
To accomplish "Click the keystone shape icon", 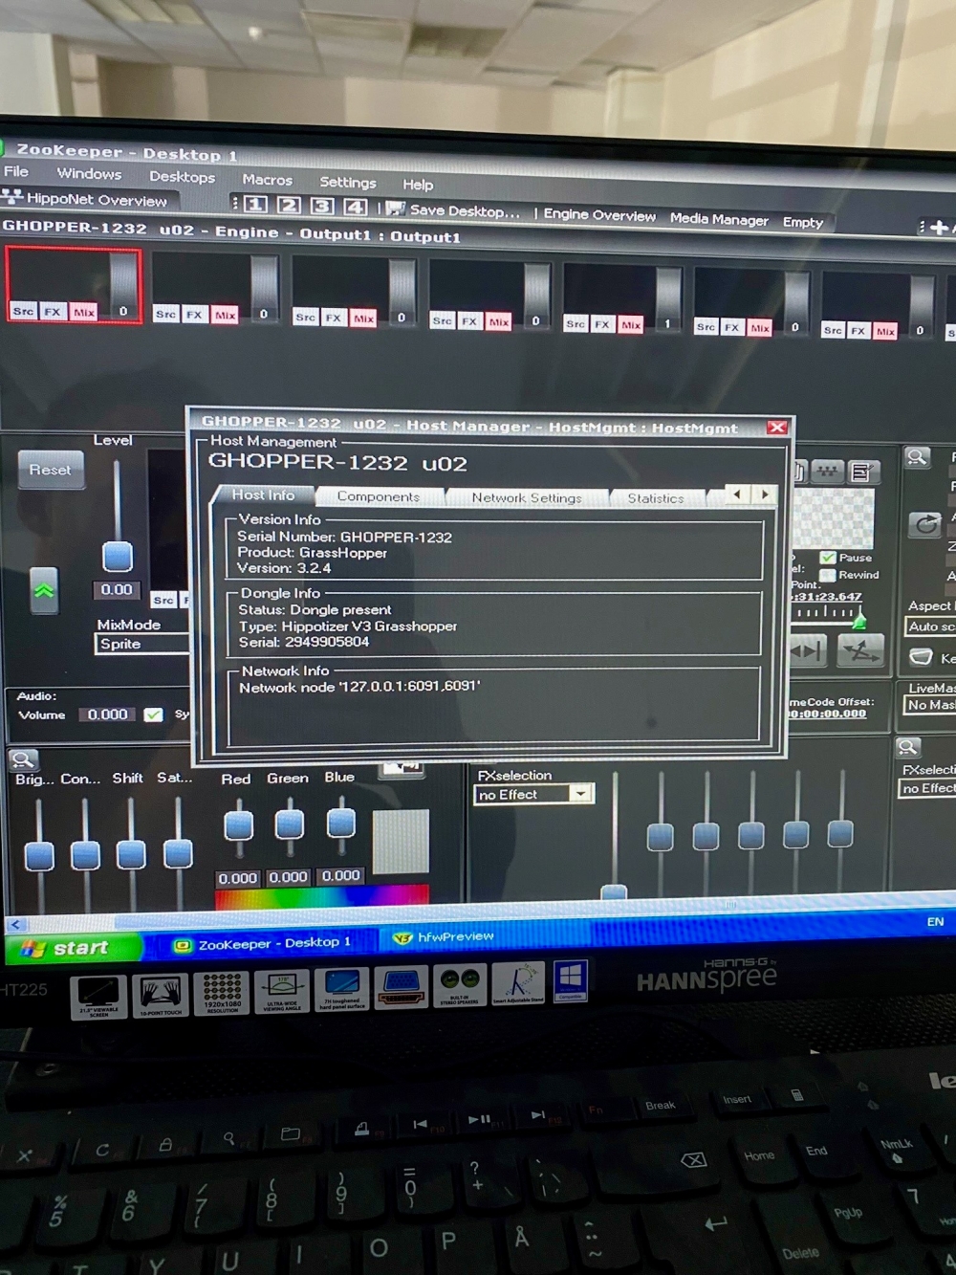I will point(921,657).
